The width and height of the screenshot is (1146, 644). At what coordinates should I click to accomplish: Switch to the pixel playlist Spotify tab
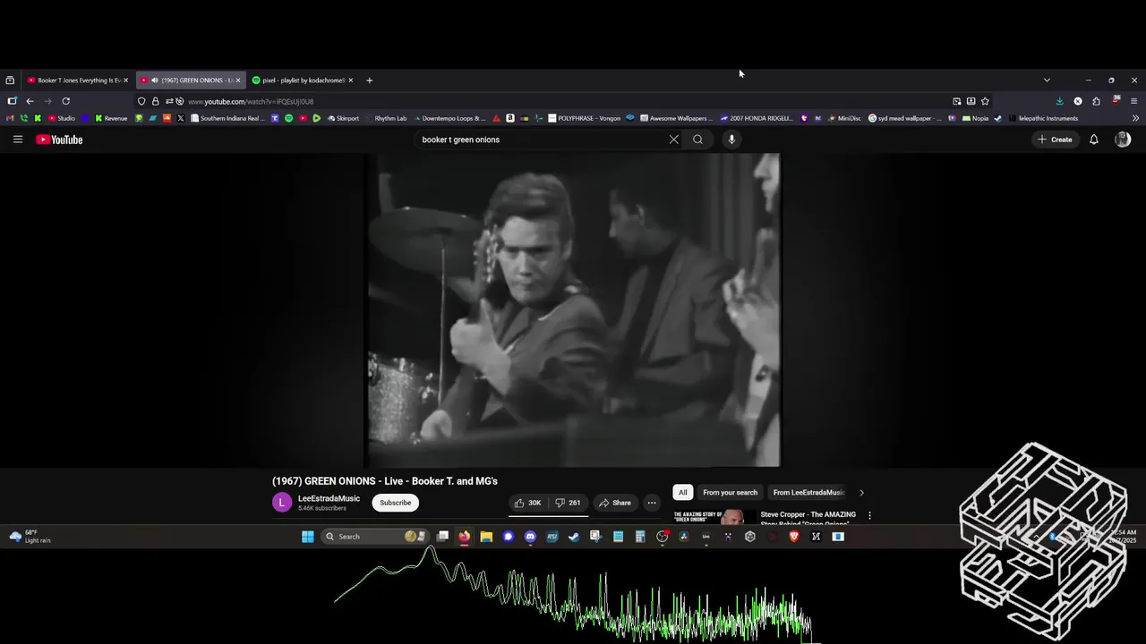[x=302, y=80]
